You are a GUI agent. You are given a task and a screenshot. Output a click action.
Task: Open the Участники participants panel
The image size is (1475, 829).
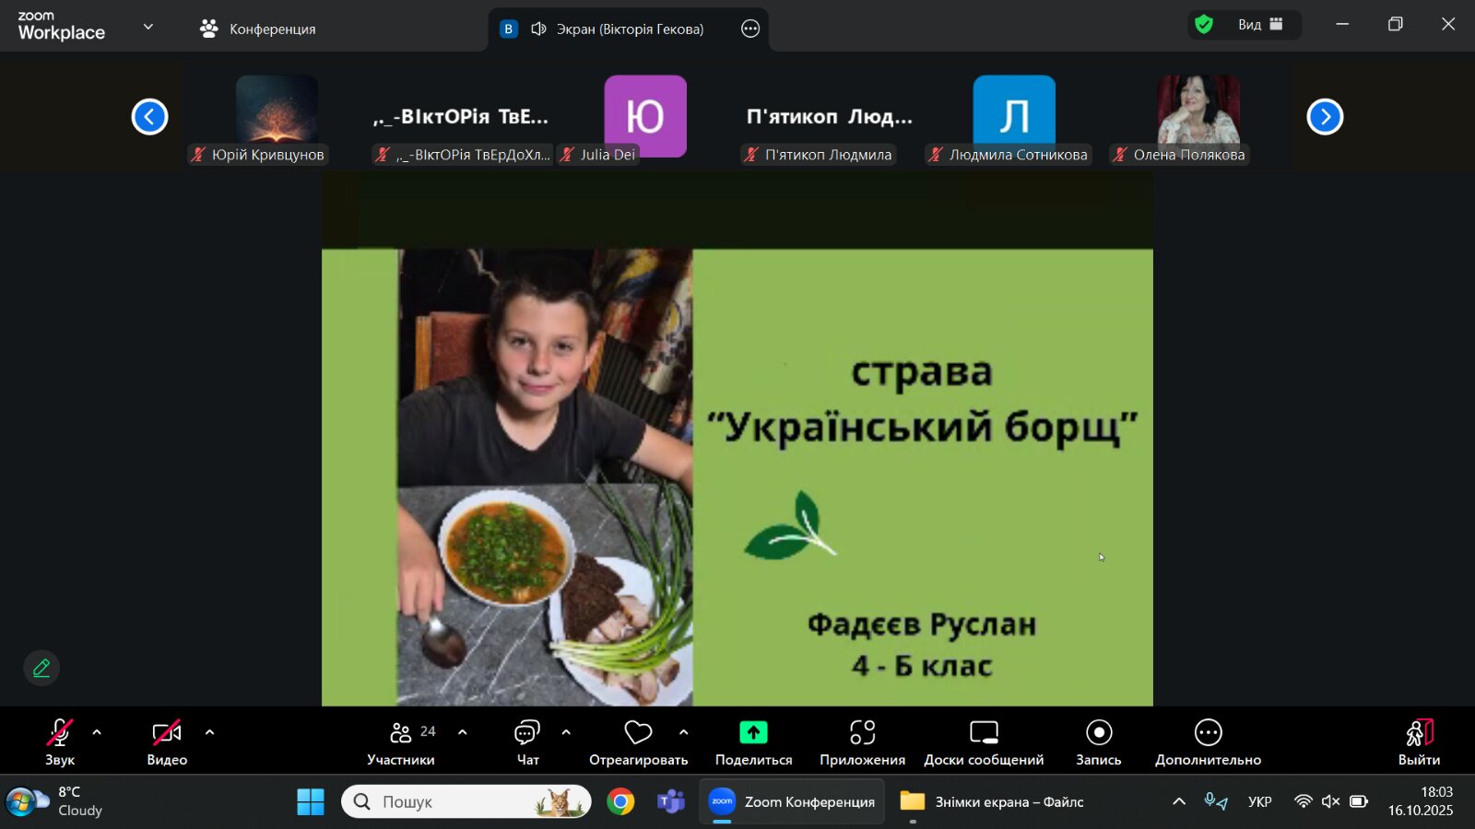(401, 742)
